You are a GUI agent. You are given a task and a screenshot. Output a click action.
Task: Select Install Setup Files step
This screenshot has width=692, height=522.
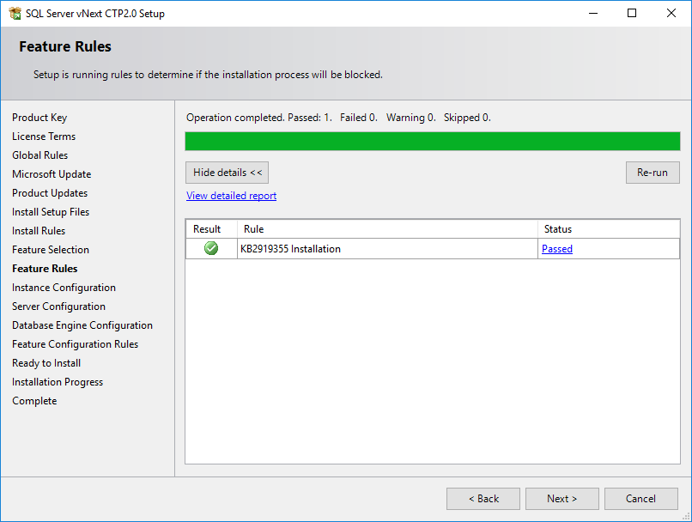click(51, 212)
